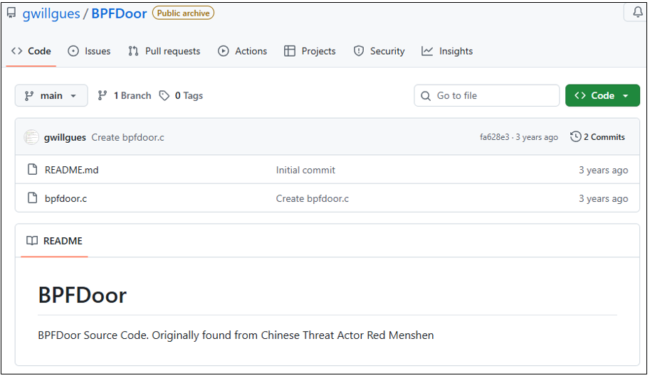This screenshot has width=650, height=378.
Task: Open the Initial commit message link
Action: click(305, 170)
